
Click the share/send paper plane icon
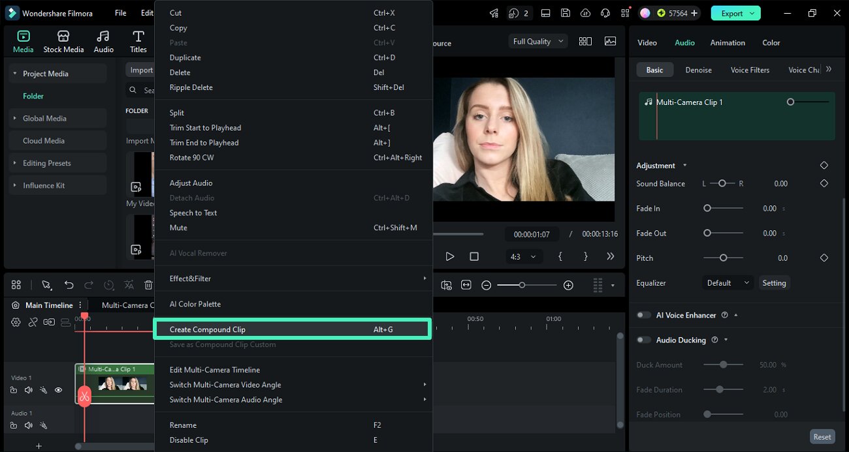coord(494,13)
